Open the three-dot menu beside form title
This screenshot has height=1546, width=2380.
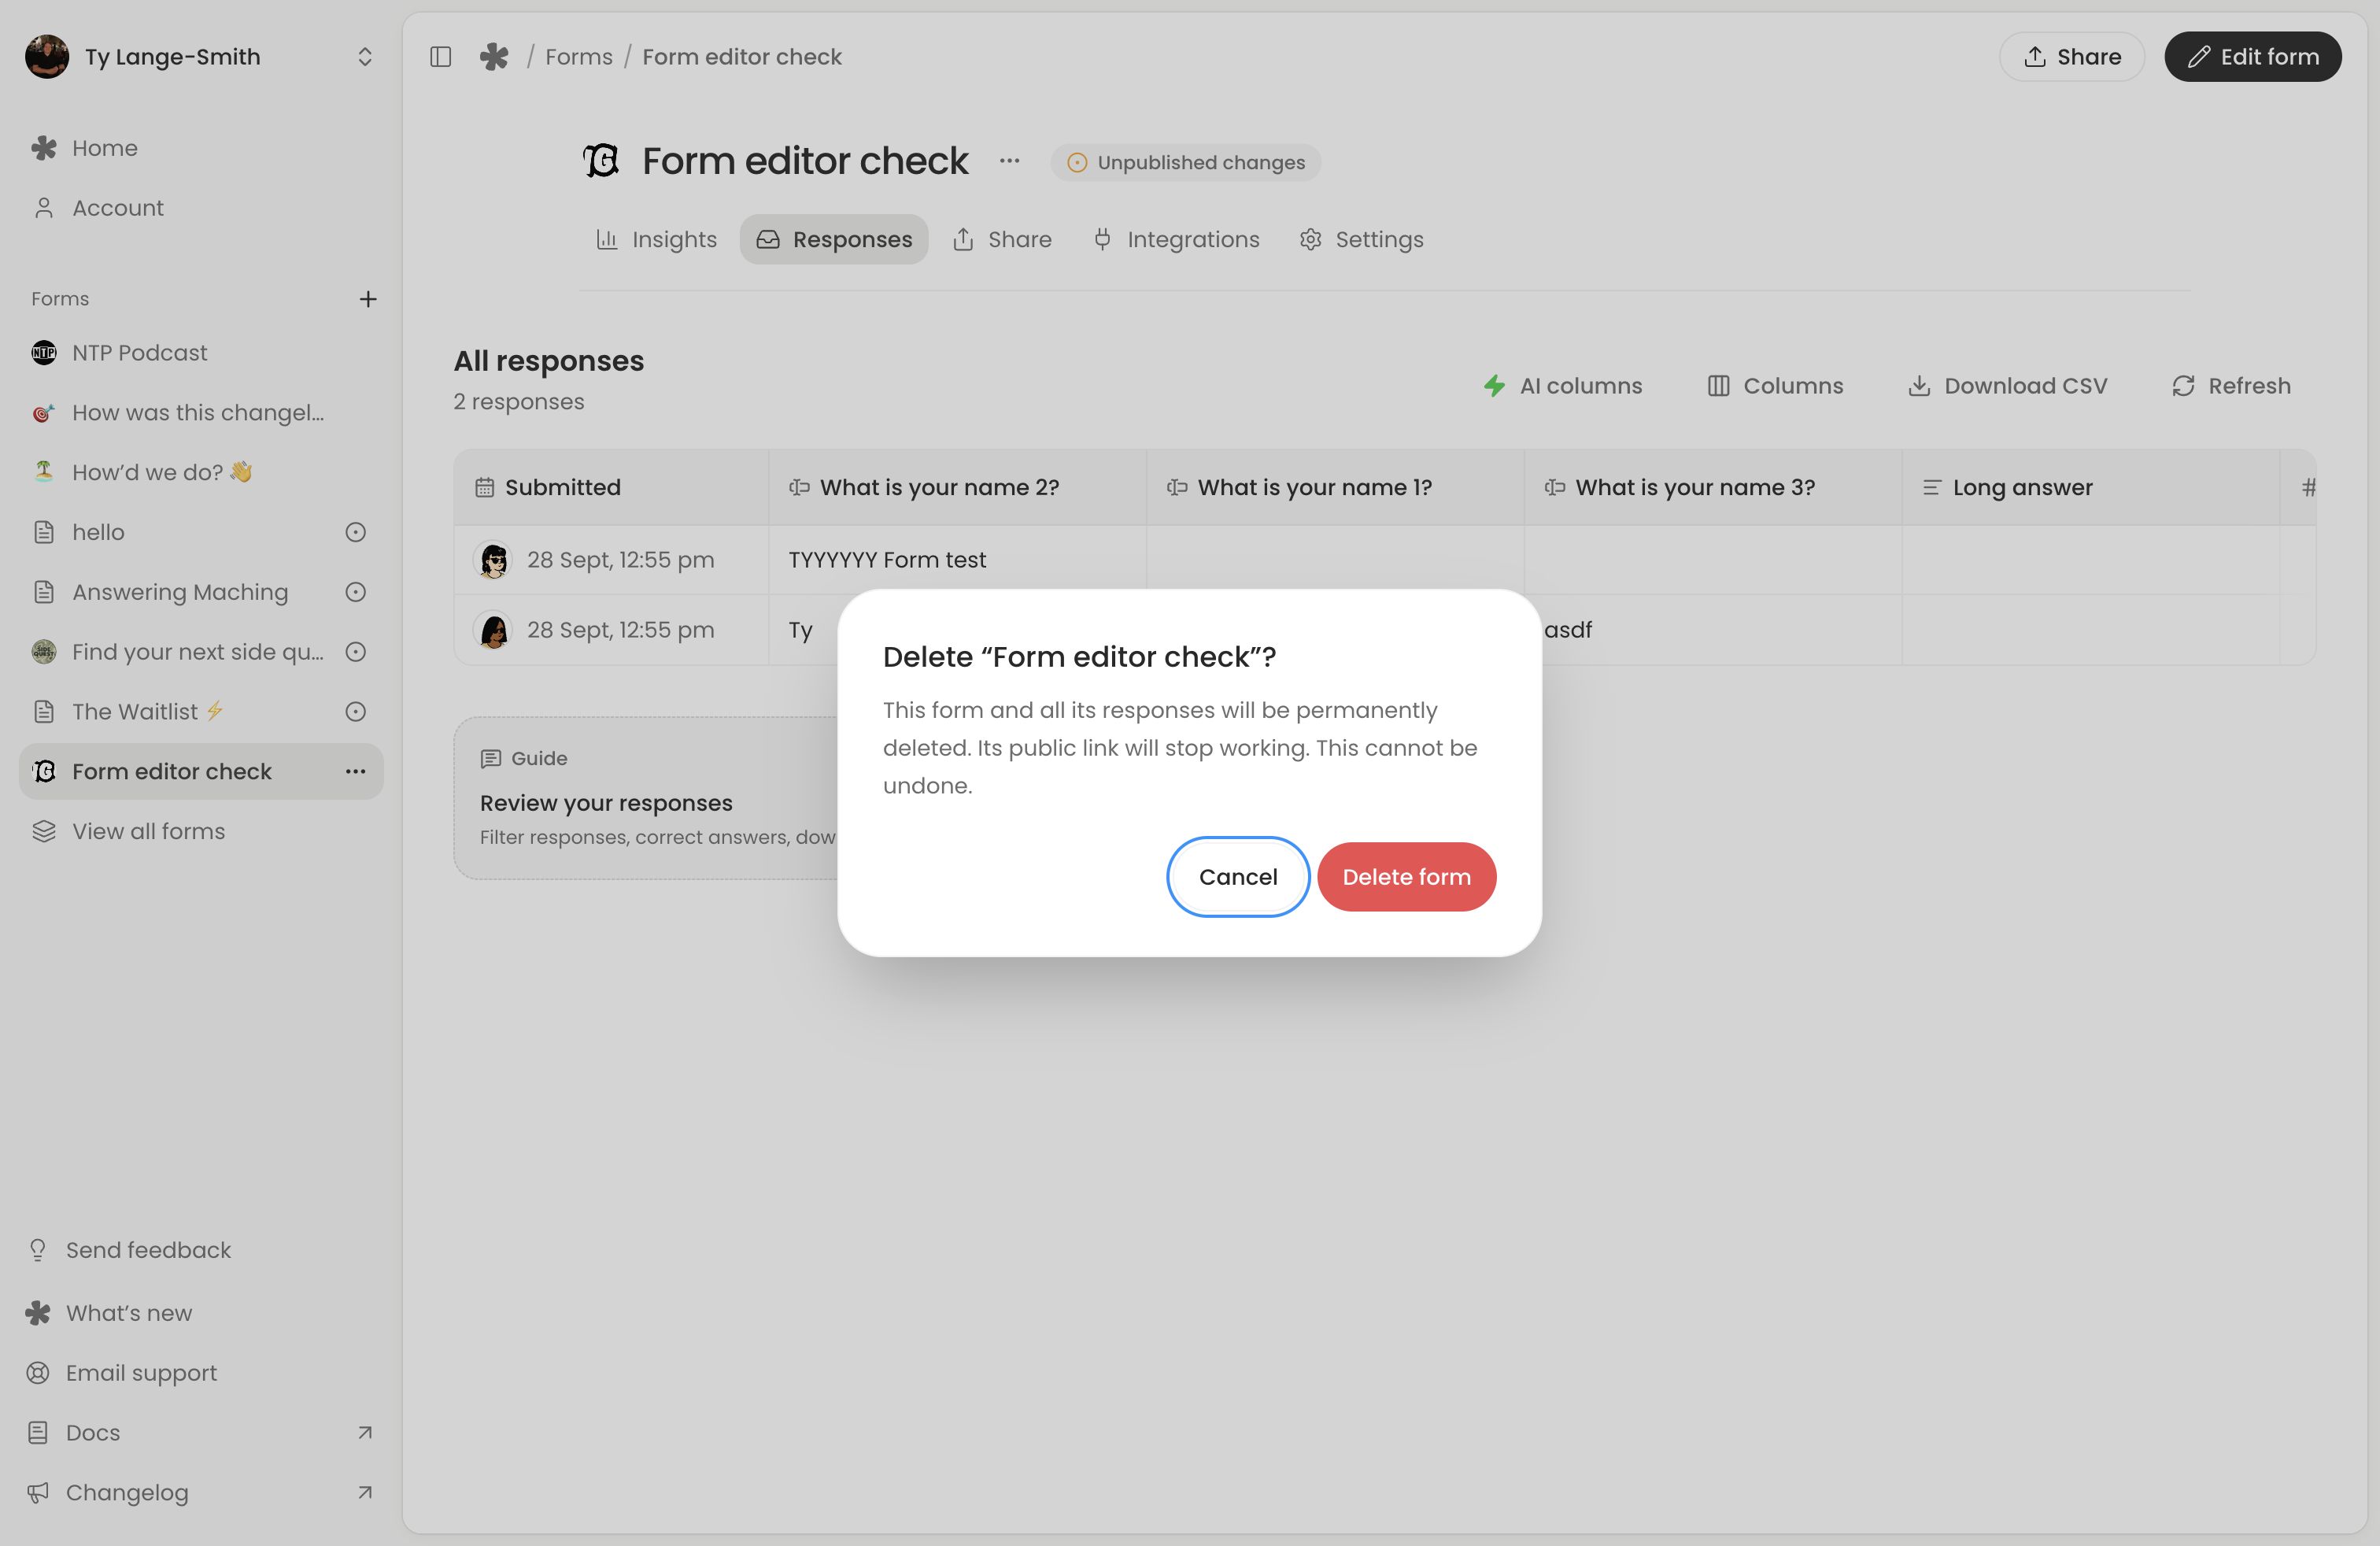(1010, 161)
